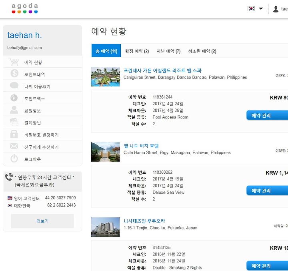Click the speech bubble icon for 나의 이용후기
This screenshot has width=288, height=271.
tap(14, 86)
